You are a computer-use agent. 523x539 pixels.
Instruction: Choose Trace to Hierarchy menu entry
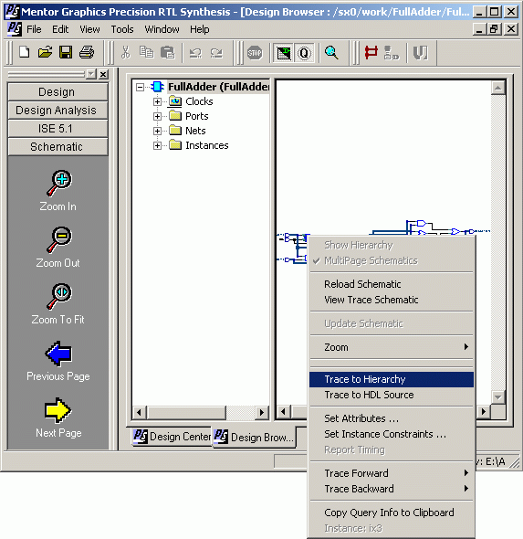pos(392,379)
